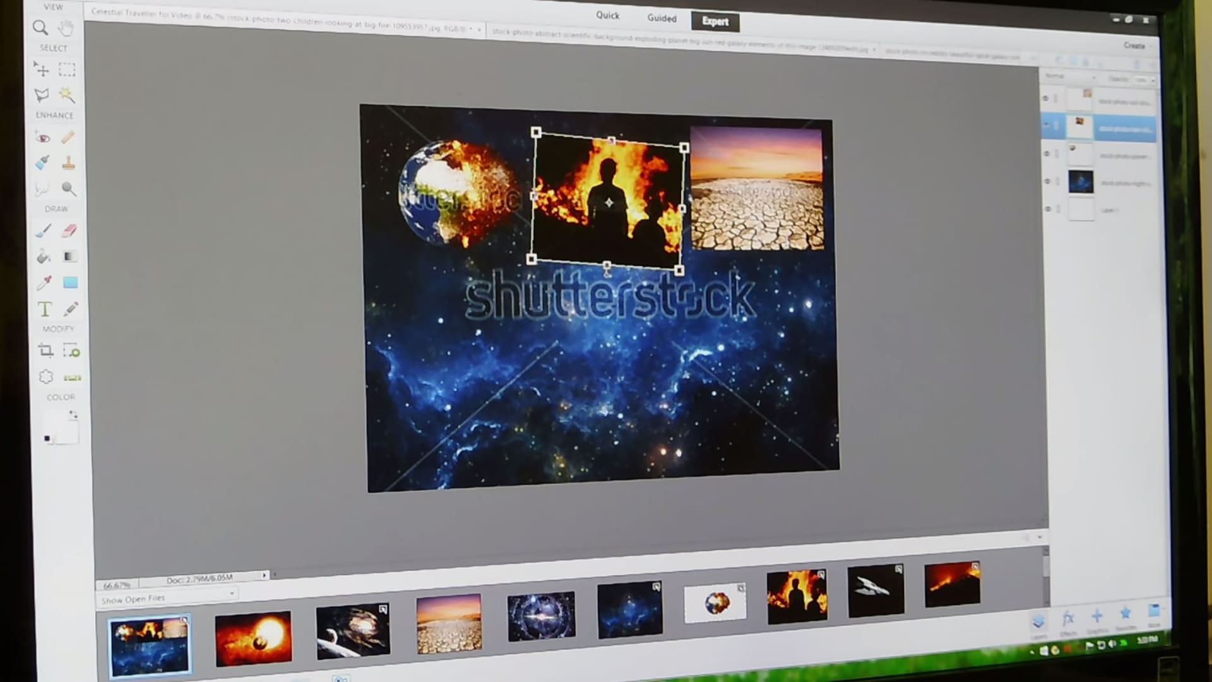Activate the Horizontal Type tool
Screen dimensions: 1212x682
coord(44,309)
